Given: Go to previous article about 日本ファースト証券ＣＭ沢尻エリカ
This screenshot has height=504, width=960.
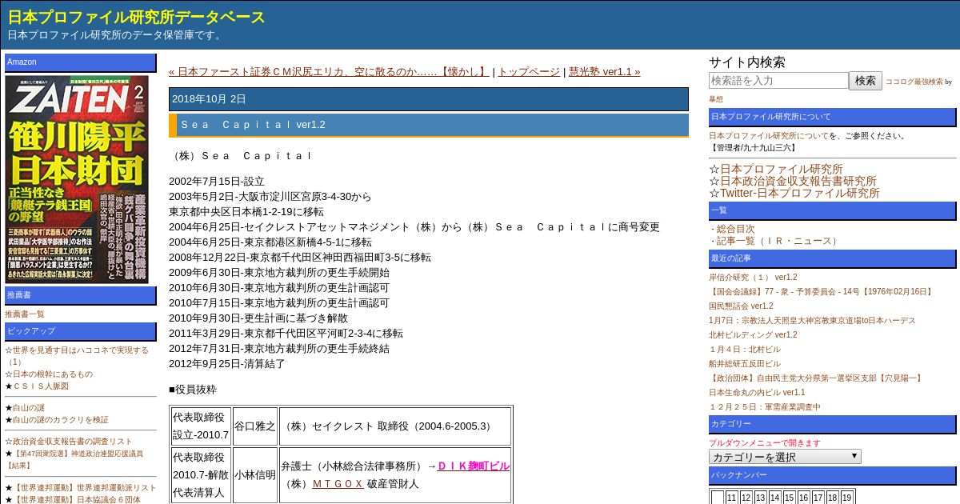Looking at the screenshot, I should [x=329, y=71].
